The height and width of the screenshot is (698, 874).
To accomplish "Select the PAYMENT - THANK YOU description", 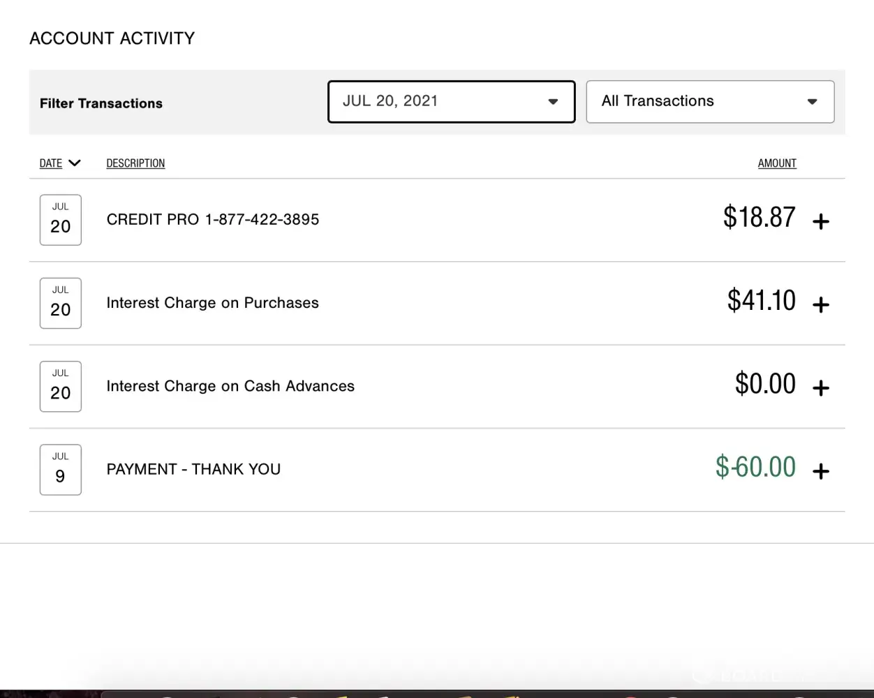I will (193, 470).
